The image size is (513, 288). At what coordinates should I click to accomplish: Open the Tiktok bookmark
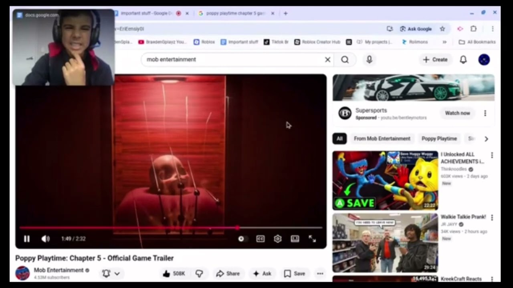(276, 42)
